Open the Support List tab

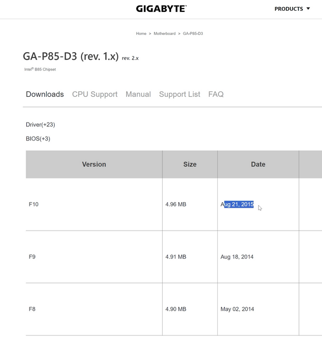pos(179,94)
